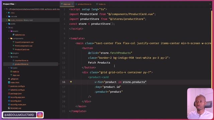Click the package.json file icon
214x120 pixels.
coord(9,94)
